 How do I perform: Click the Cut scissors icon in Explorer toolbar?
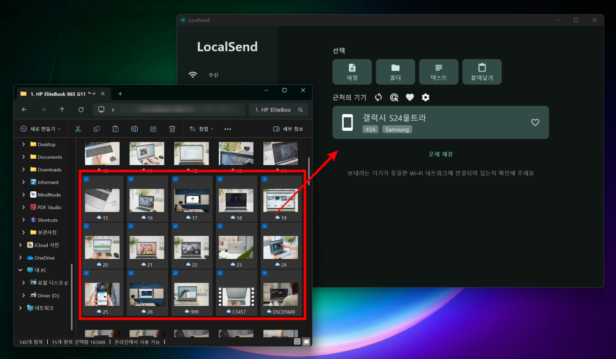pyautogui.click(x=78, y=129)
